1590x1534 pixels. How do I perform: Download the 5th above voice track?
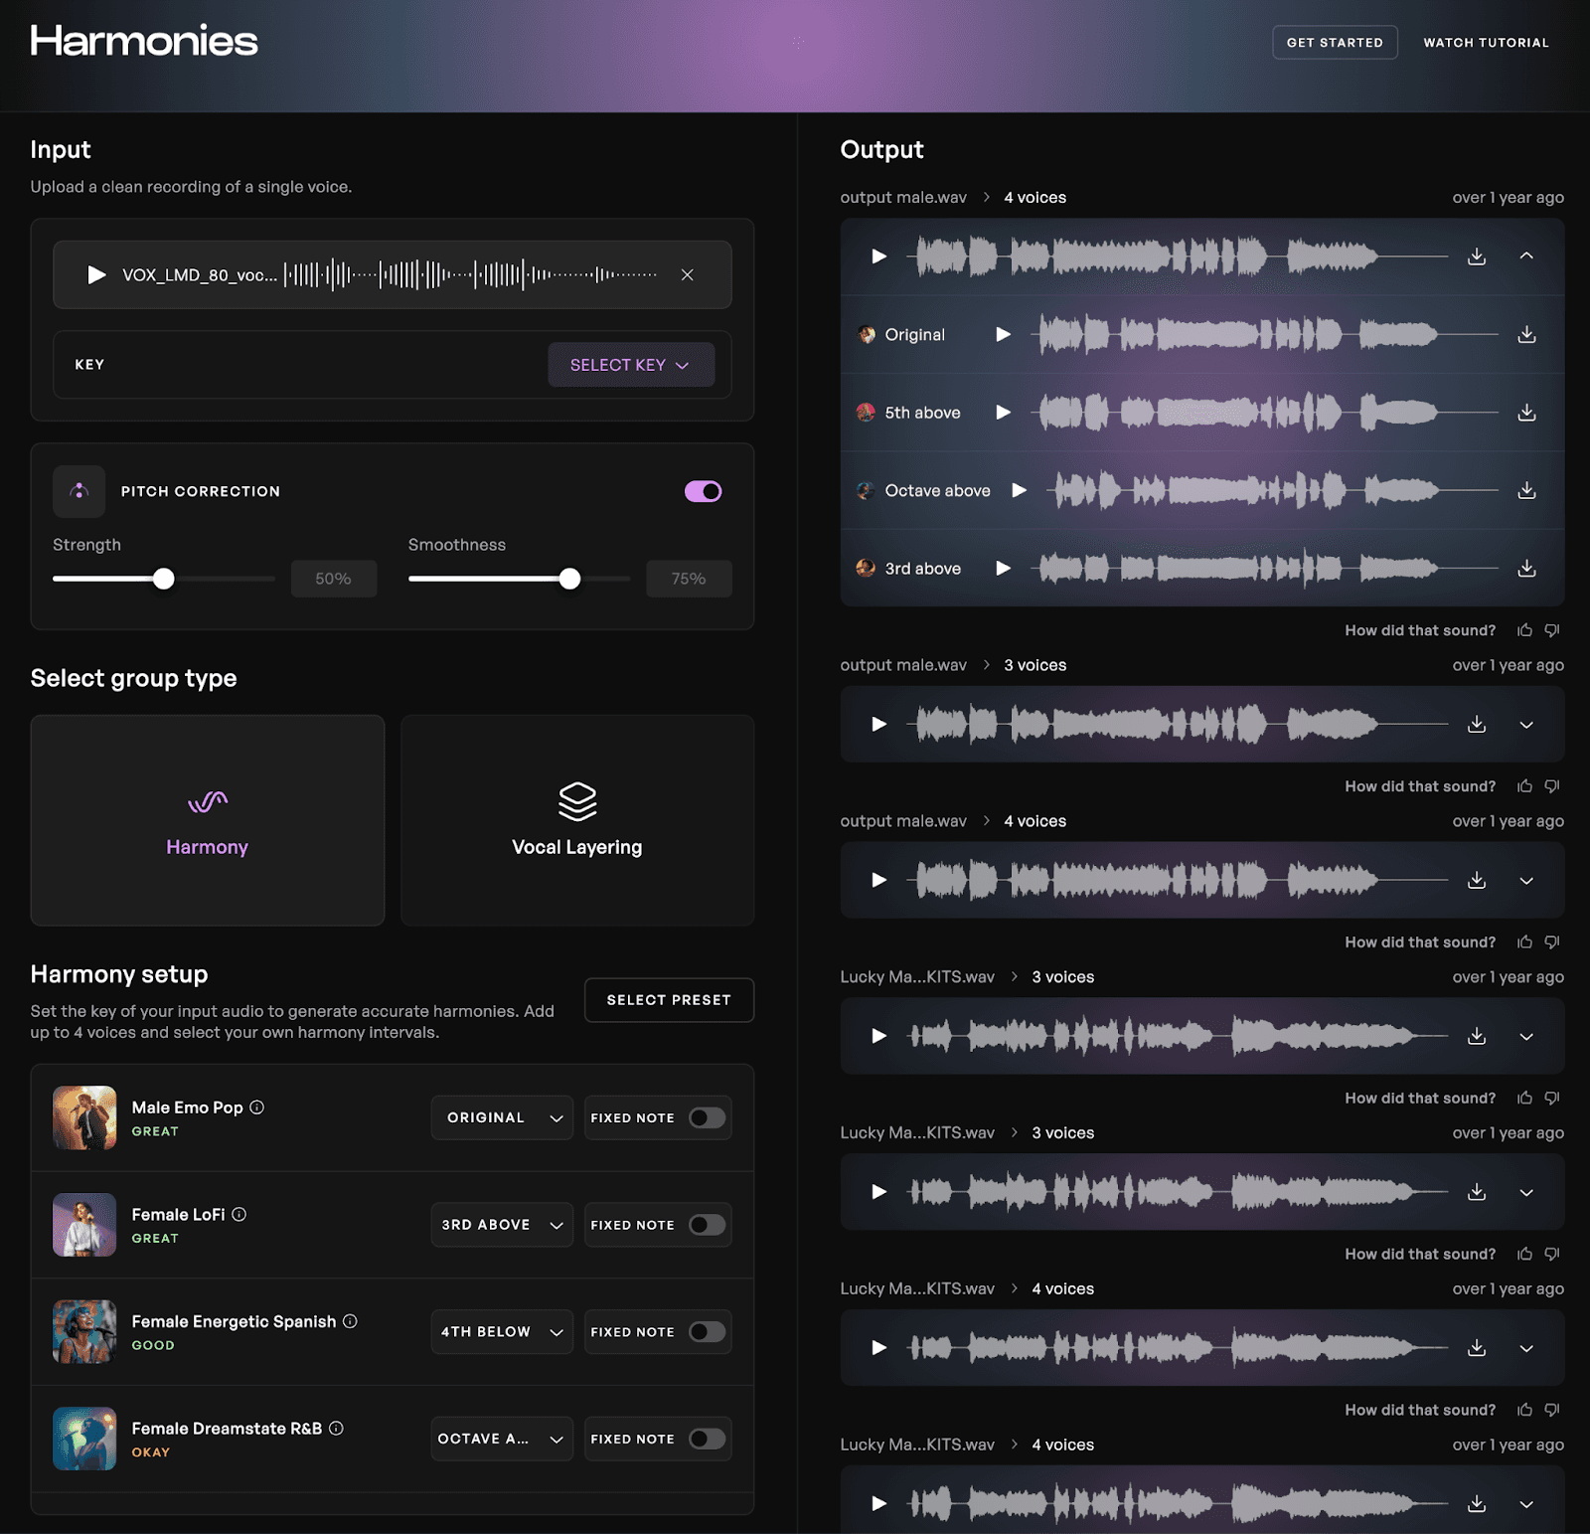pyautogui.click(x=1526, y=412)
